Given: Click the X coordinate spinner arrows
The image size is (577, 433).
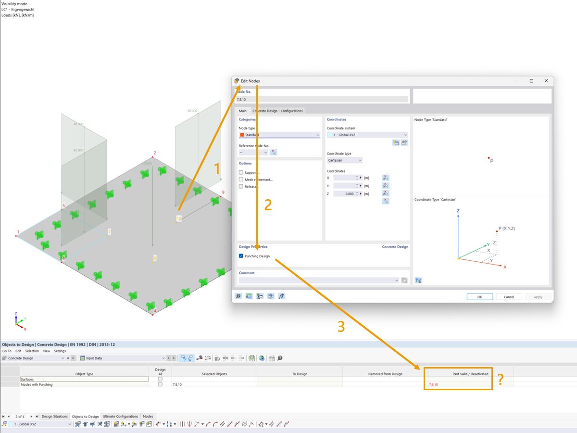Looking at the screenshot, I should click(x=357, y=178).
